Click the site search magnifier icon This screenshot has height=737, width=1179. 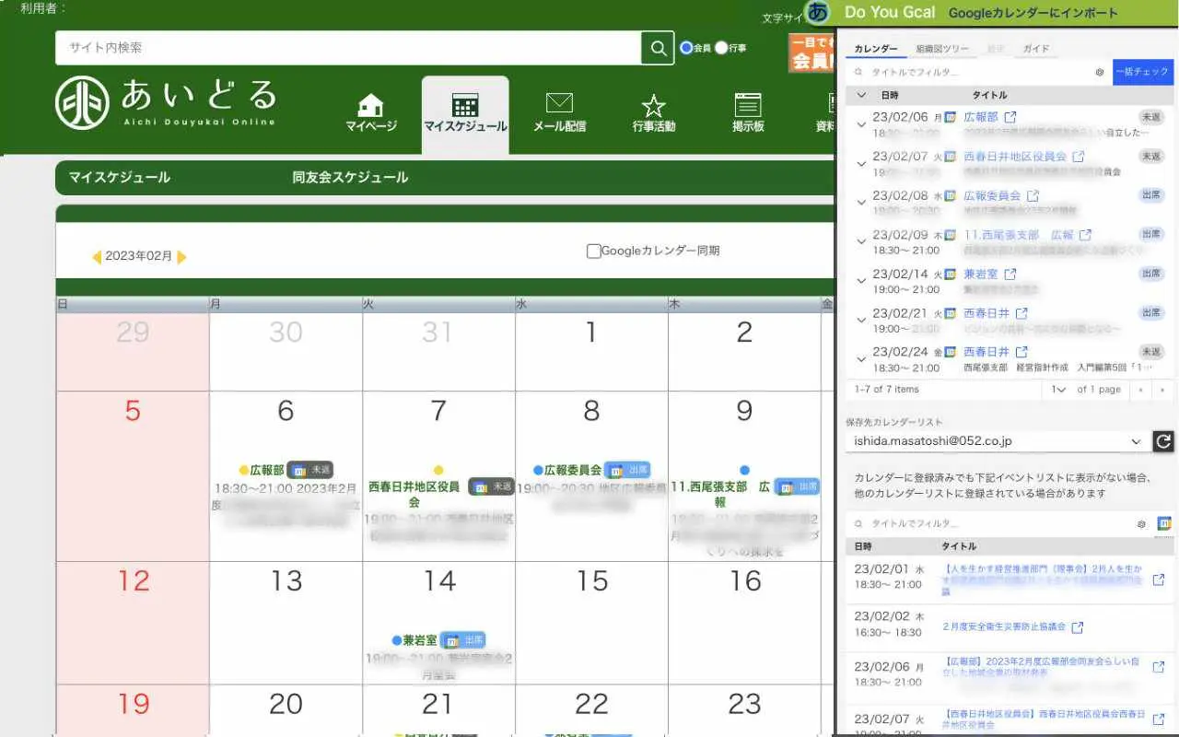657,48
